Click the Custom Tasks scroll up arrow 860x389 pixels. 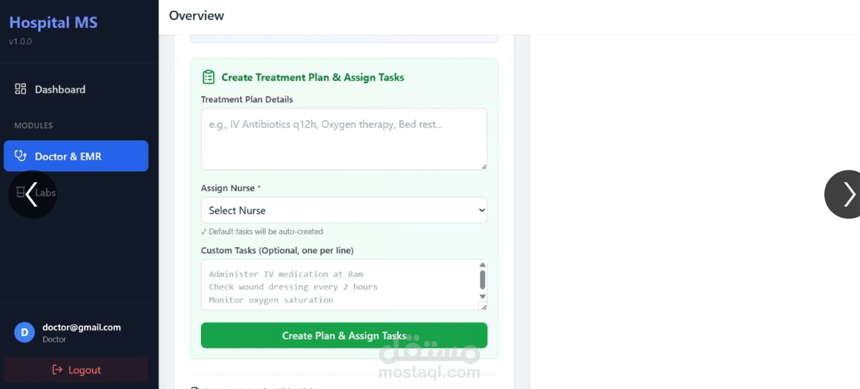tap(482, 265)
